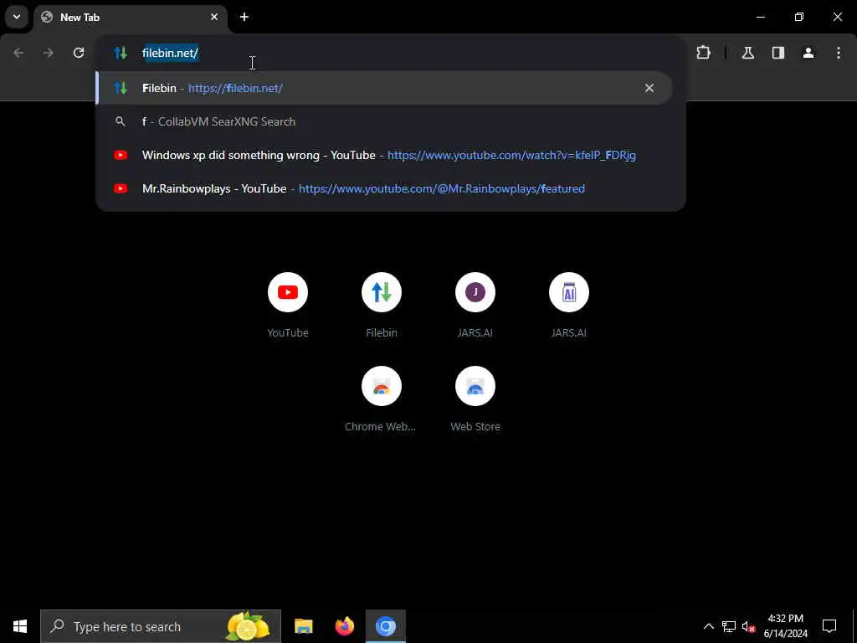This screenshot has width=857, height=643.
Task: Remove the Filebin suggestion with X
Action: (649, 88)
